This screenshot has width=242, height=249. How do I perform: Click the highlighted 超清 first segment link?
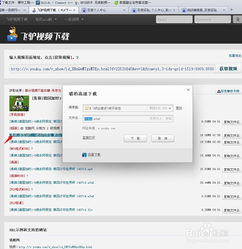click(x=36, y=135)
